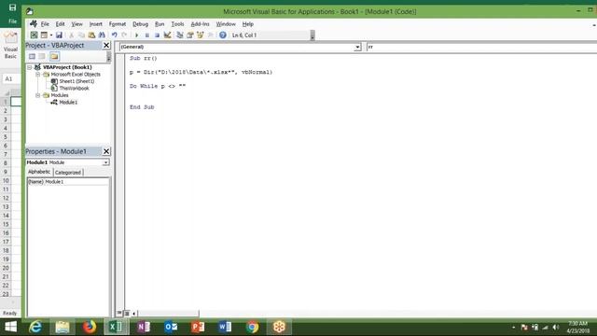Image resolution: width=597 pixels, height=336 pixels.
Task: Click the Windows Start button
Action: tap(10, 327)
